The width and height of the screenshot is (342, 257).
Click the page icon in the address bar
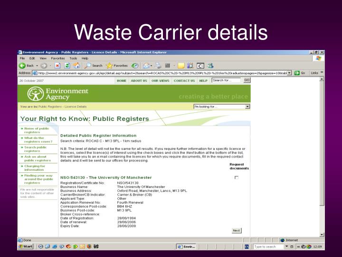click(x=35, y=73)
